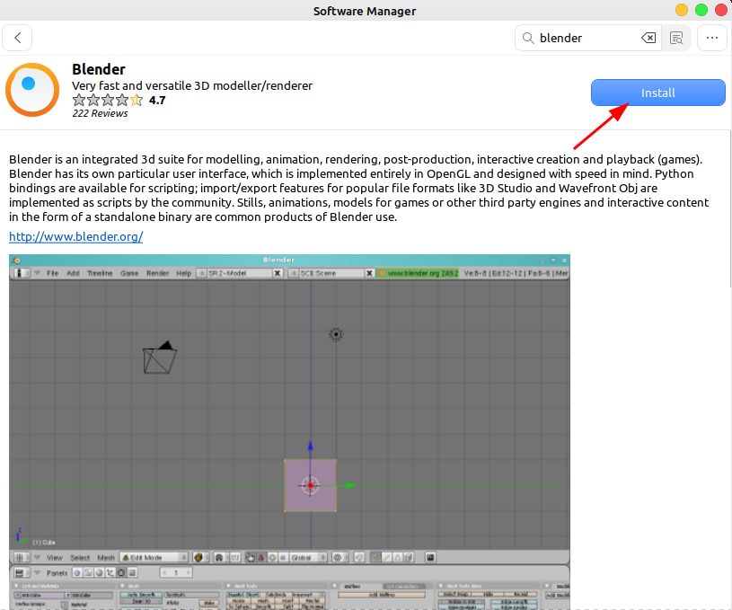This screenshot has width=732, height=610.
Task: Click the vertical scrollbar on the right
Action: click(730, 210)
